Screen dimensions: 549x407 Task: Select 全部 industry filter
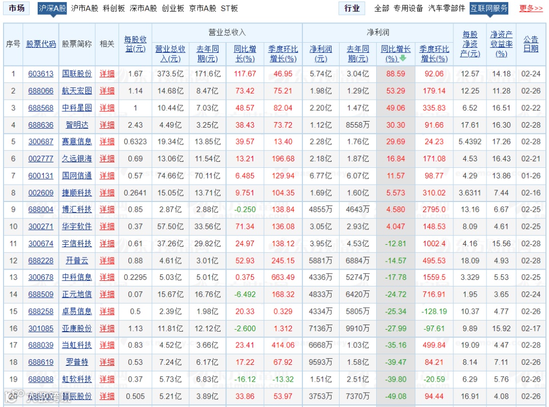coord(382,8)
